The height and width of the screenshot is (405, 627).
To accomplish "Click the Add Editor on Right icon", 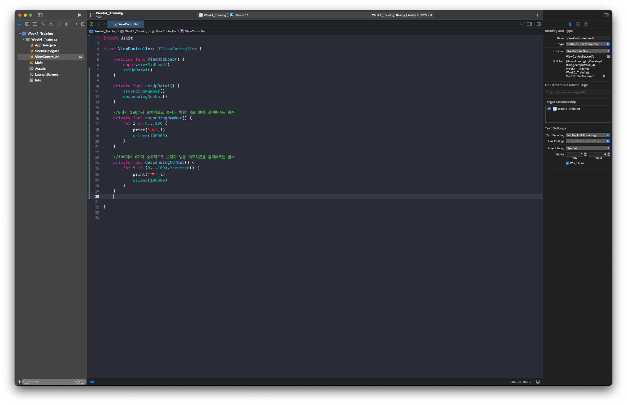I will [539, 24].
